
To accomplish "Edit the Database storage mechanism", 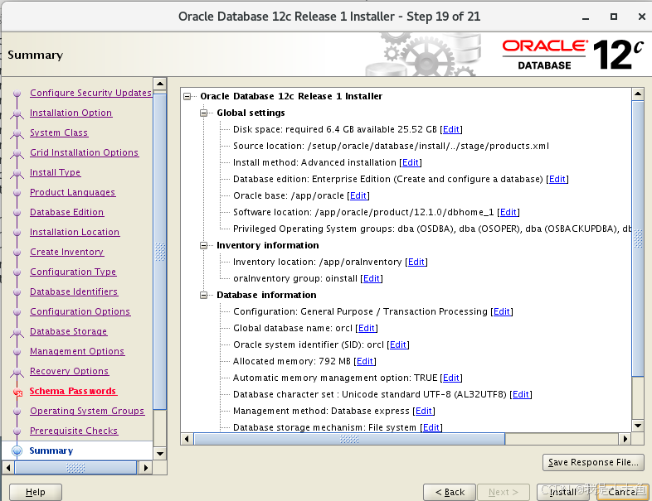I will click(x=431, y=427).
